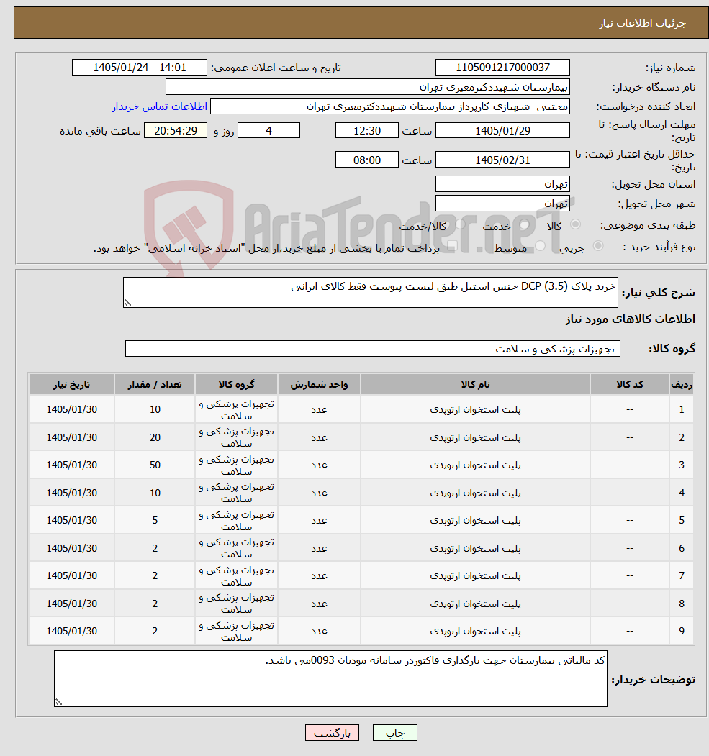This screenshot has width=709, height=756.
Task: Click the ردیف column header
Action: 682,384
